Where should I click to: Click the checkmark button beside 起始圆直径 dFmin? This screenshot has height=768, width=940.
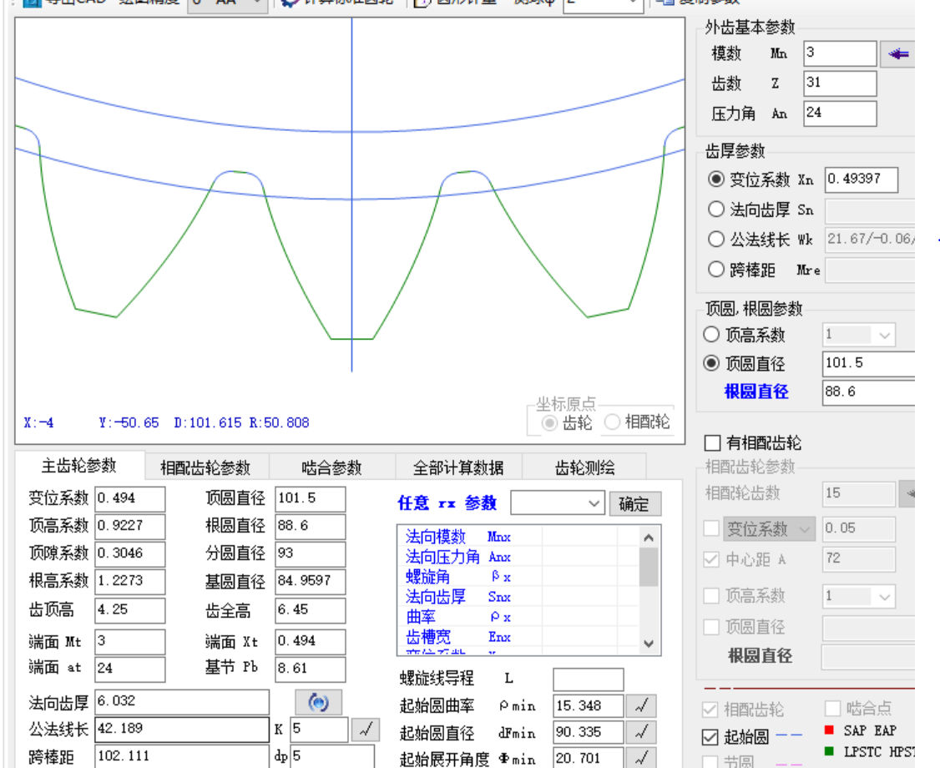tap(641, 732)
